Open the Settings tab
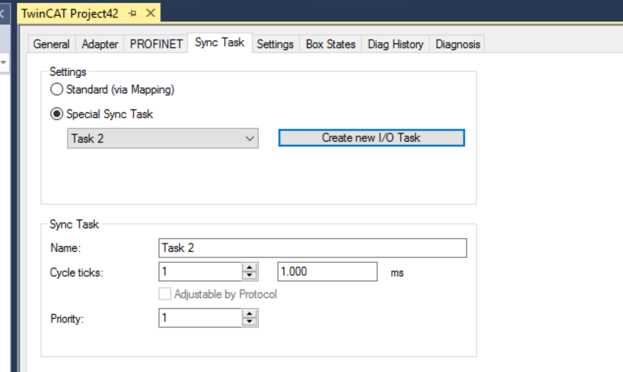 click(275, 44)
